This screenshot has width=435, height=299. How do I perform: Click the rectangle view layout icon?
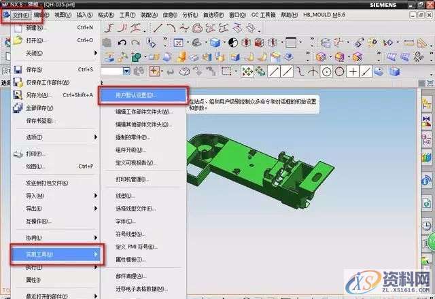coord(291,43)
